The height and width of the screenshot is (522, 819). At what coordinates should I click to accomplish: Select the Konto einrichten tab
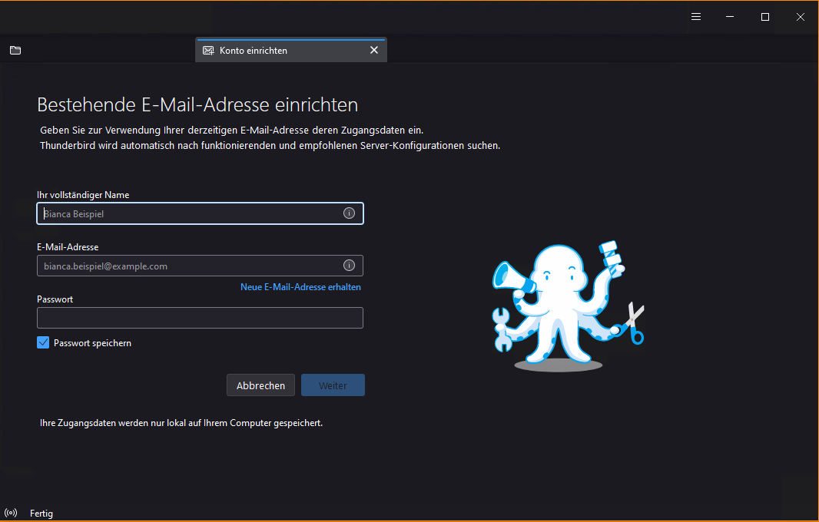coord(291,50)
